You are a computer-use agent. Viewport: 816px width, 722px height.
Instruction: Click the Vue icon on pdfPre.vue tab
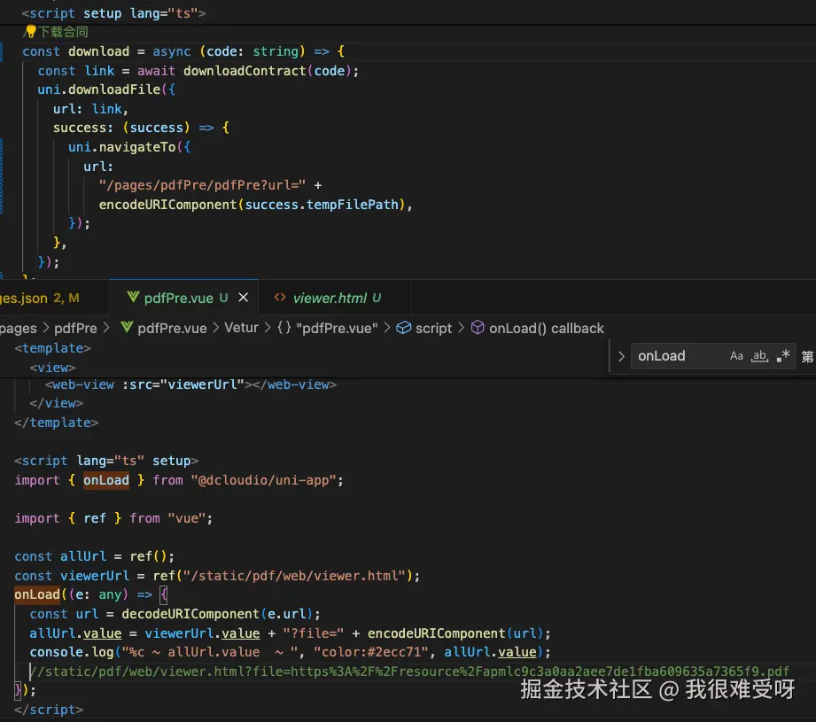(x=133, y=298)
